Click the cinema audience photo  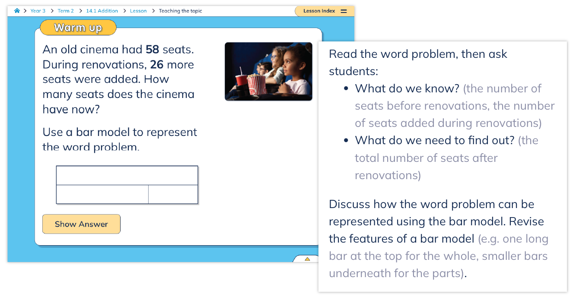click(268, 71)
